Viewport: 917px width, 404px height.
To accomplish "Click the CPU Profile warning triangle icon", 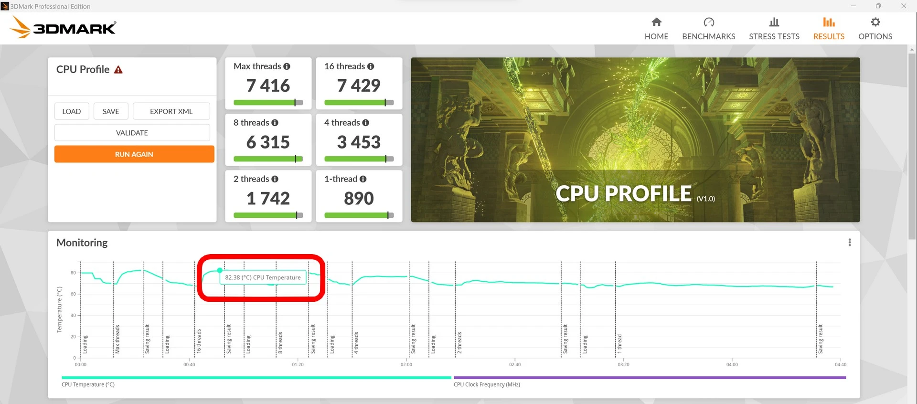I will coord(118,70).
